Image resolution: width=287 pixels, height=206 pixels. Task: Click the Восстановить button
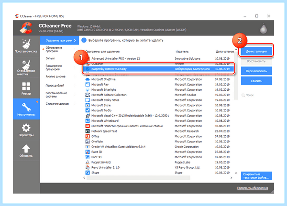256,61
